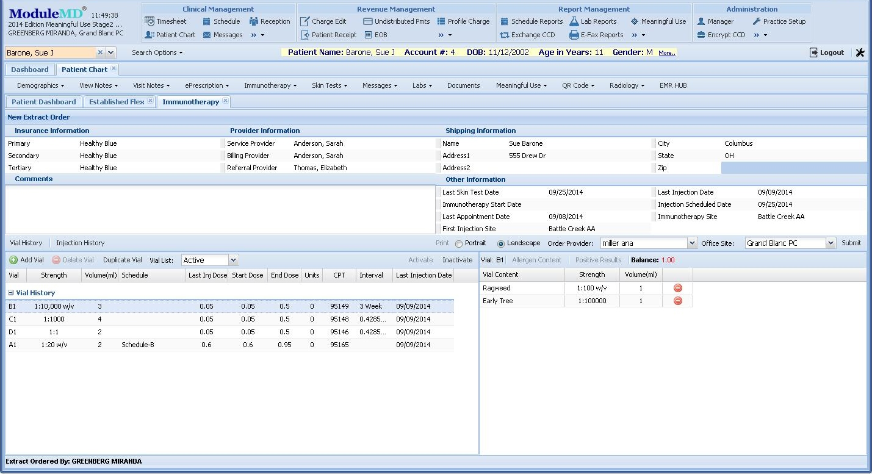Change Office Site using its dropdown
This screenshot has width=872, height=474.
tap(832, 243)
